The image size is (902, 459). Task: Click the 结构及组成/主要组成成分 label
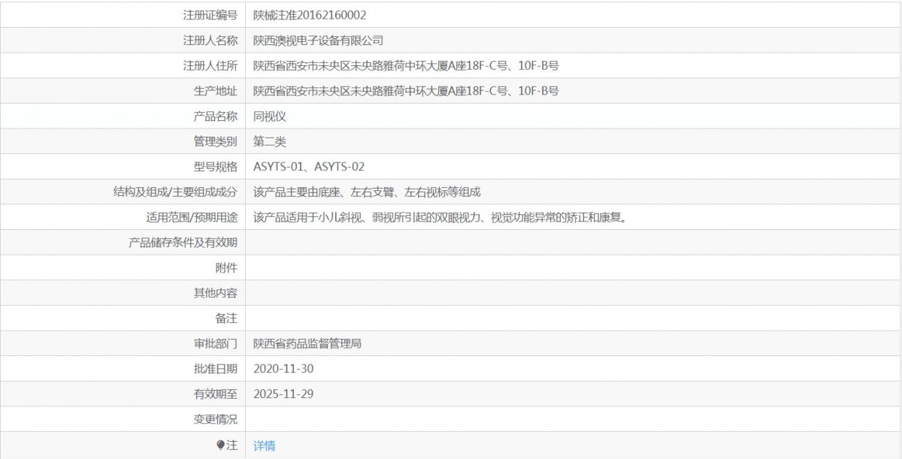coord(175,192)
